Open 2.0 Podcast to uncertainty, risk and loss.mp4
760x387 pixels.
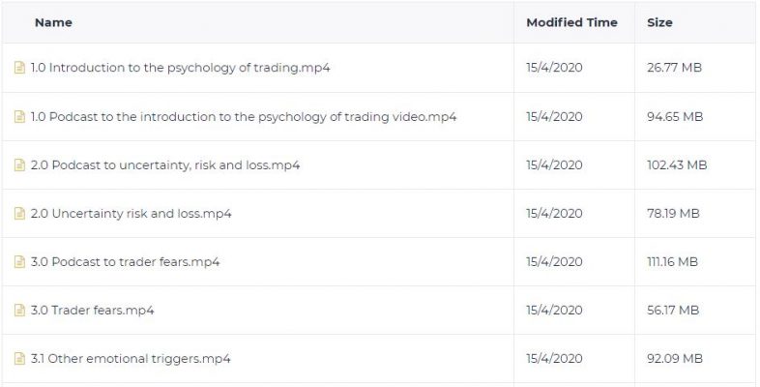[165, 164]
